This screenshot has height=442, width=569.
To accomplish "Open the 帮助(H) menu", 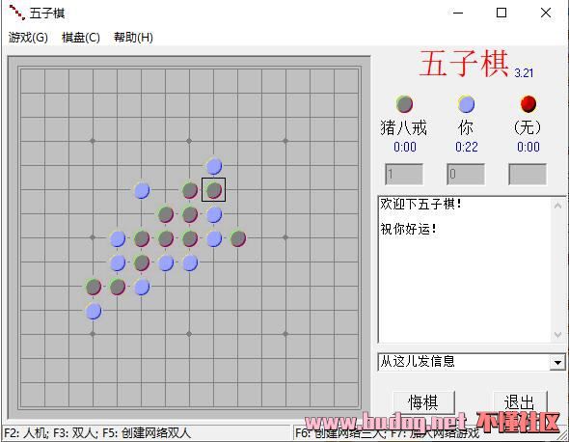I will [x=133, y=38].
